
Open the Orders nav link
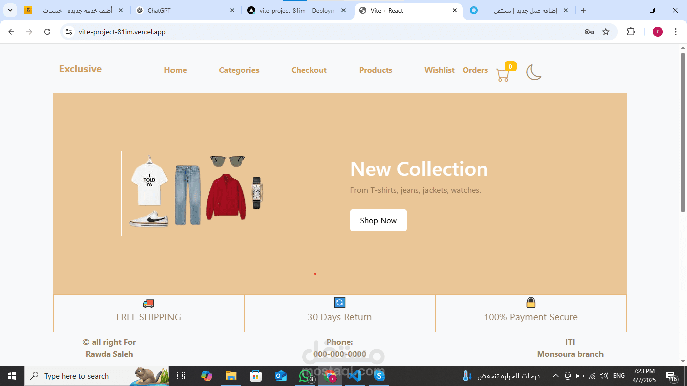[475, 70]
